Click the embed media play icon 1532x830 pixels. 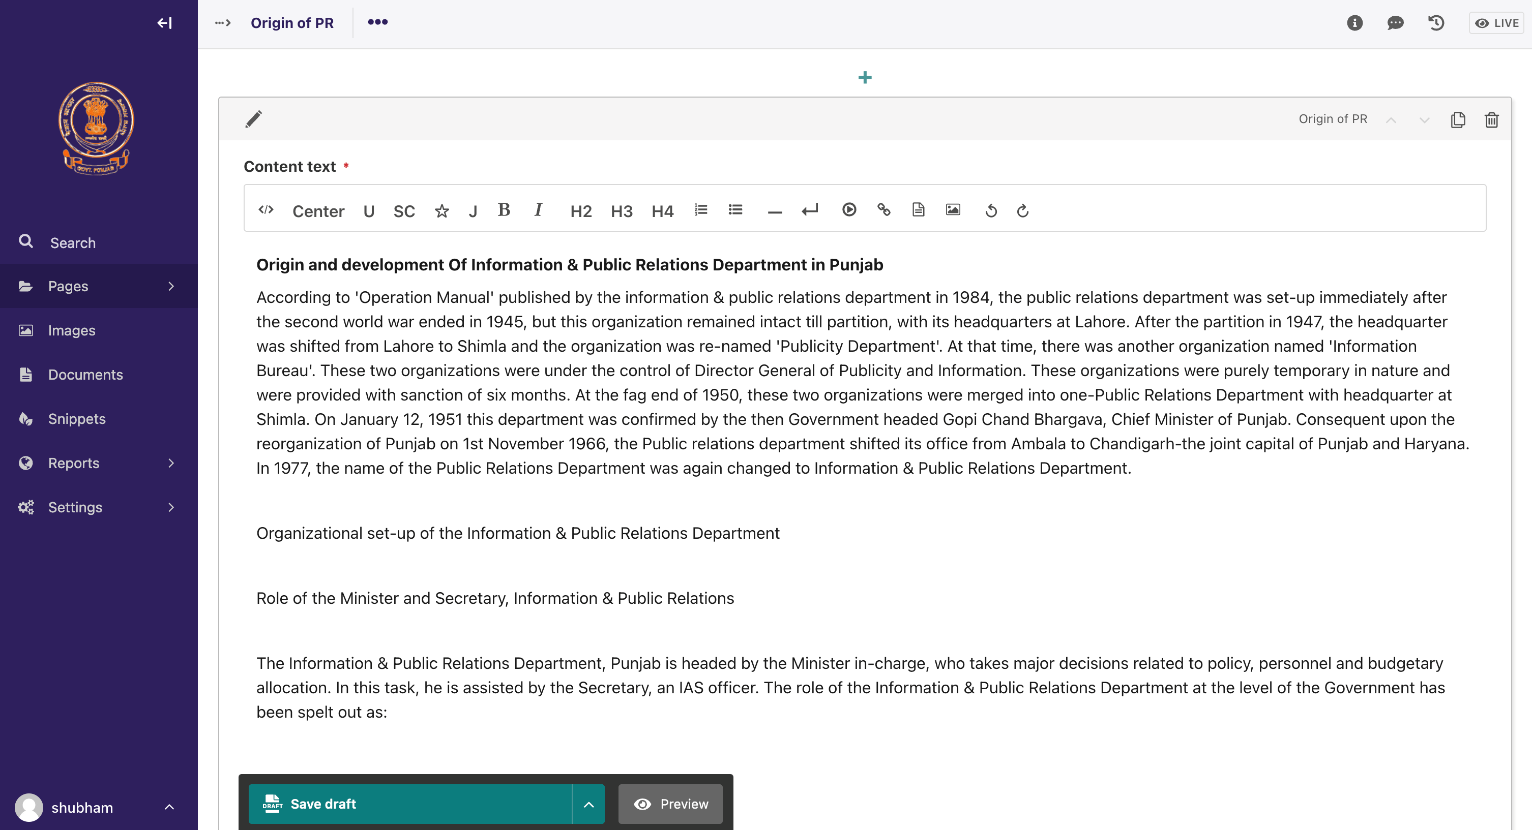pos(849,210)
